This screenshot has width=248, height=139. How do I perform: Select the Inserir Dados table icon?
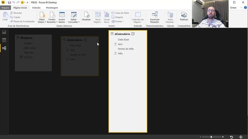coord(62,15)
